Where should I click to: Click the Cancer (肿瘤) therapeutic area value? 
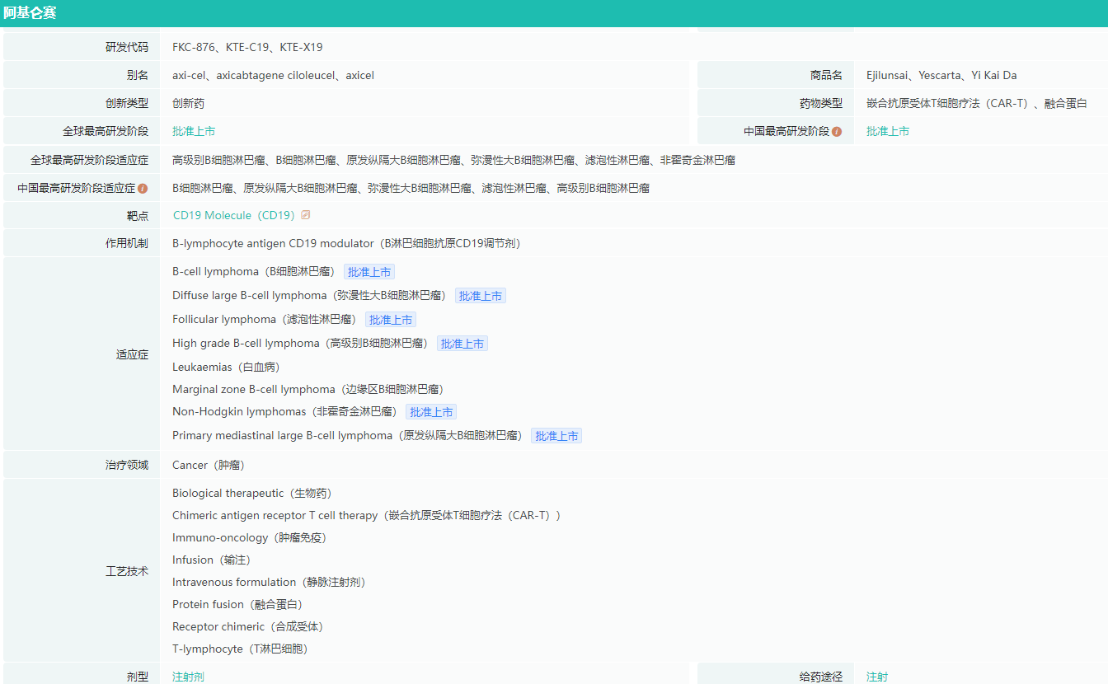209,466
